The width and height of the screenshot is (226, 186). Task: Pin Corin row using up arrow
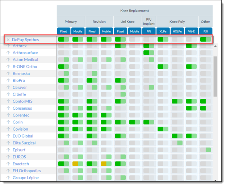click(x=8, y=122)
